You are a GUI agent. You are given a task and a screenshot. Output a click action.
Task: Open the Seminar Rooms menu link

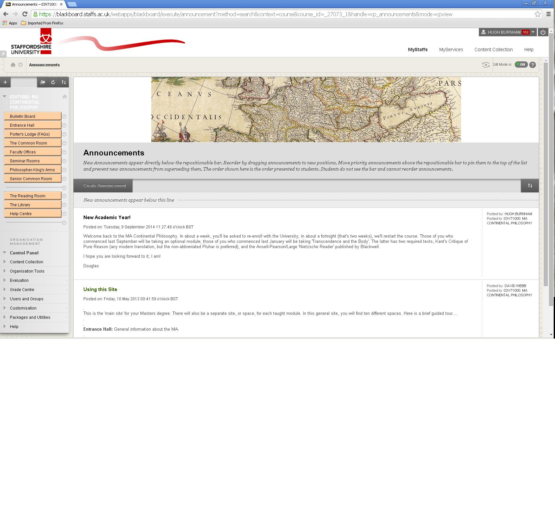(25, 161)
